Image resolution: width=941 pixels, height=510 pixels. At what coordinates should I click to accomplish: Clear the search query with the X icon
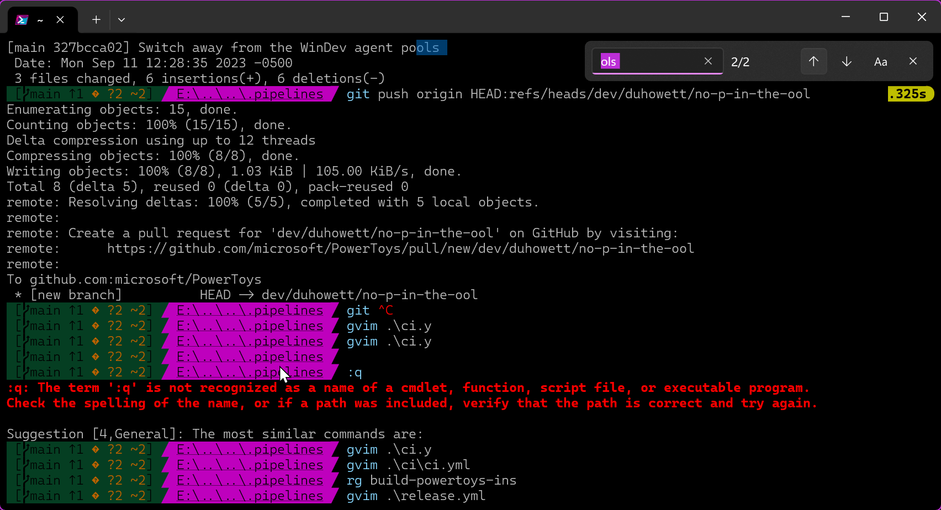tap(708, 61)
